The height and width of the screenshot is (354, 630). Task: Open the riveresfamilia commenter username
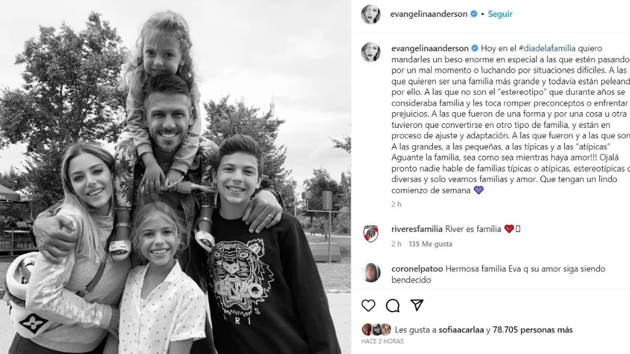(x=417, y=229)
